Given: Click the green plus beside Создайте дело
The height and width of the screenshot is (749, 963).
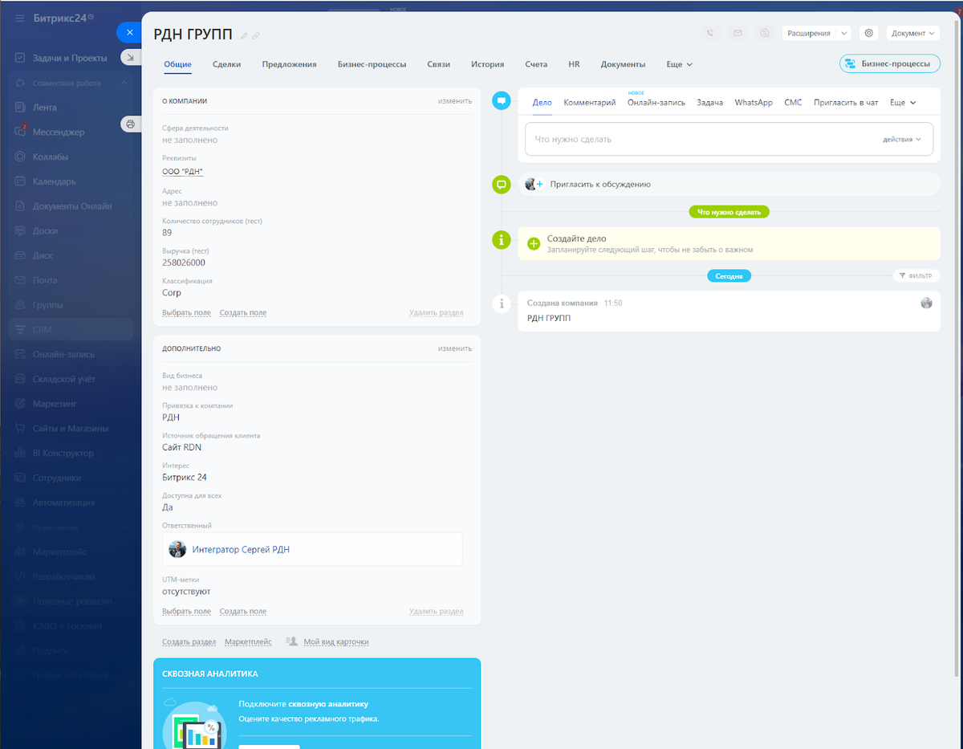Looking at the screenshot, I should pyautogui.click(x=534, y=243).
